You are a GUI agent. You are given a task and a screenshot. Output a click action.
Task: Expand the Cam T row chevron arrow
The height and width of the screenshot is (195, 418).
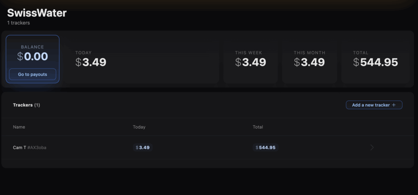tap(372, 147)
